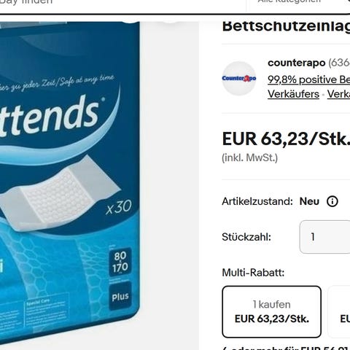Click the link right of "Verkäufers"
This screenshot has height=350, width=350.
point(338,94)
